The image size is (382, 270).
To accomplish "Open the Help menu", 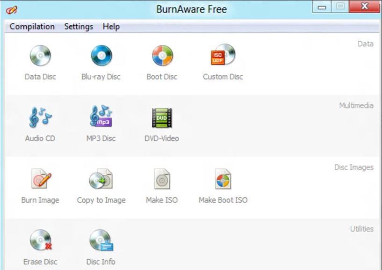I will [x=111, y=26].
